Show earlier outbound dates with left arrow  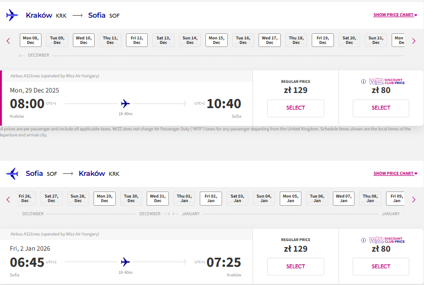tap(8, 41)
